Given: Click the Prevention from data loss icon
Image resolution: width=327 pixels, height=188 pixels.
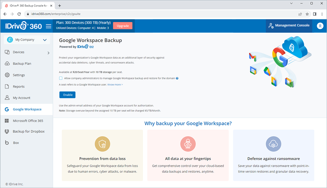Looking at the screenshot, I should [102, 144].
